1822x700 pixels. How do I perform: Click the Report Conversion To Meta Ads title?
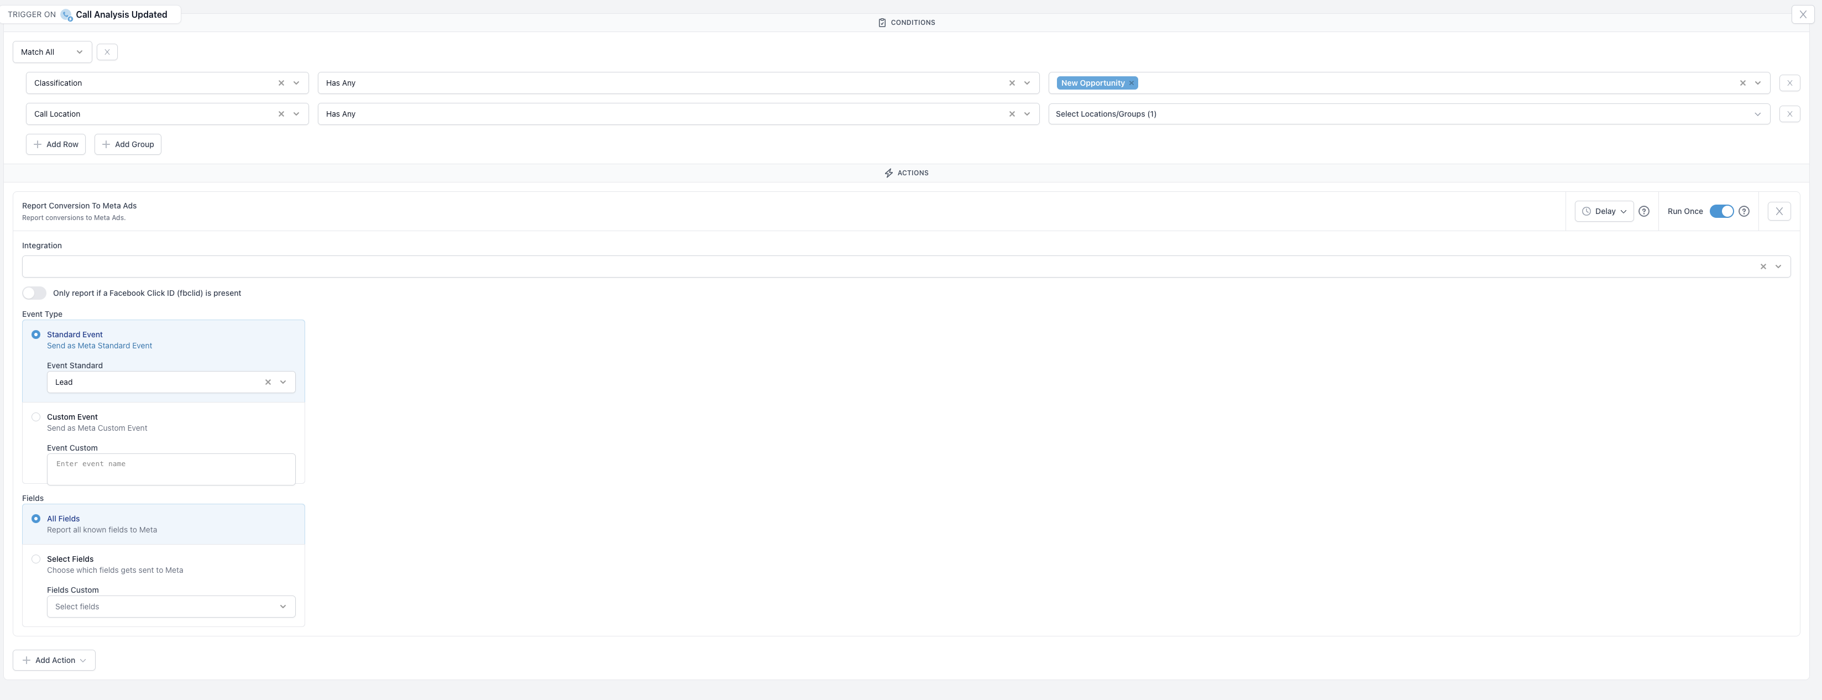coord(79,206)
